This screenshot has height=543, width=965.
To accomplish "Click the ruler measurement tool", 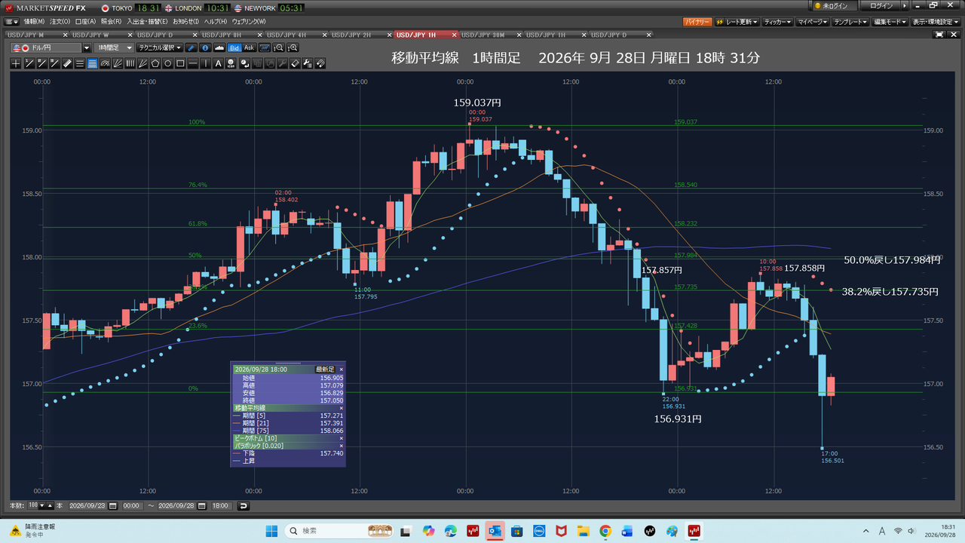I will tap(67, 64).
